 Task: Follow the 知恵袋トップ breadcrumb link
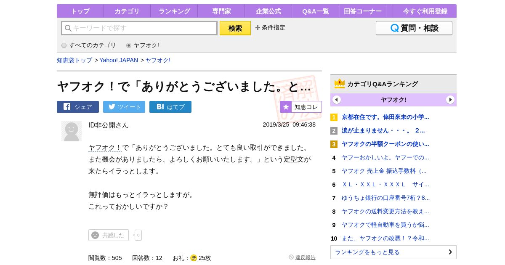74,60
